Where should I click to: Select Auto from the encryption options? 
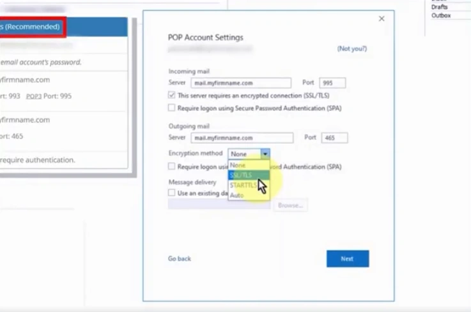click(237, 195)
